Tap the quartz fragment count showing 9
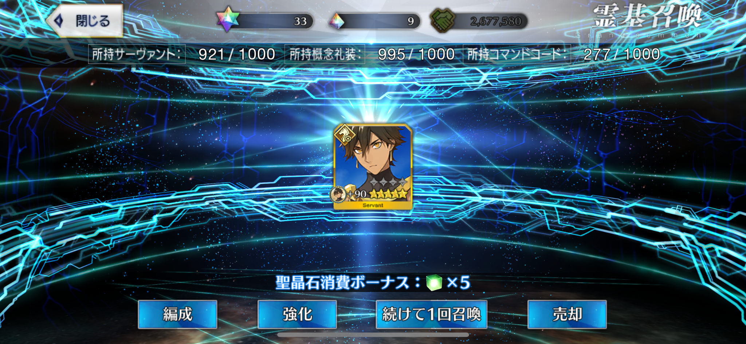The height and width of the screenshot is (344, 746). tap(411, 21)
